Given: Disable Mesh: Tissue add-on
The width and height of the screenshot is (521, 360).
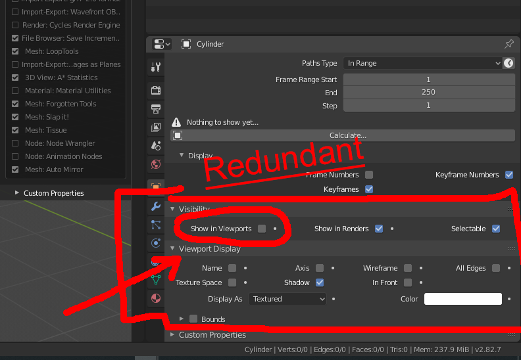Looking at the screenshot, I should (15, 130).
